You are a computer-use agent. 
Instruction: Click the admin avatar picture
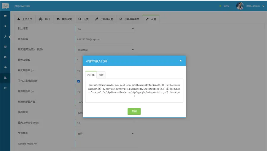click(240, 6)
